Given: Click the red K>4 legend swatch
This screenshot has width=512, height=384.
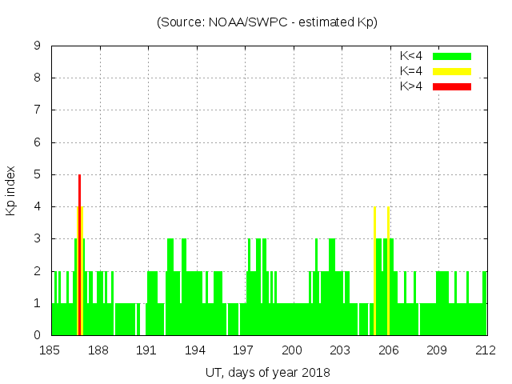Looking at the screenshot, I should coord(452,86).
